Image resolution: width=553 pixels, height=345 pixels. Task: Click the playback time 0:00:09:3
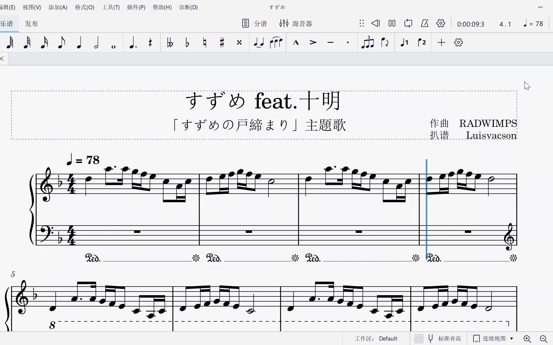click(470, 24)
